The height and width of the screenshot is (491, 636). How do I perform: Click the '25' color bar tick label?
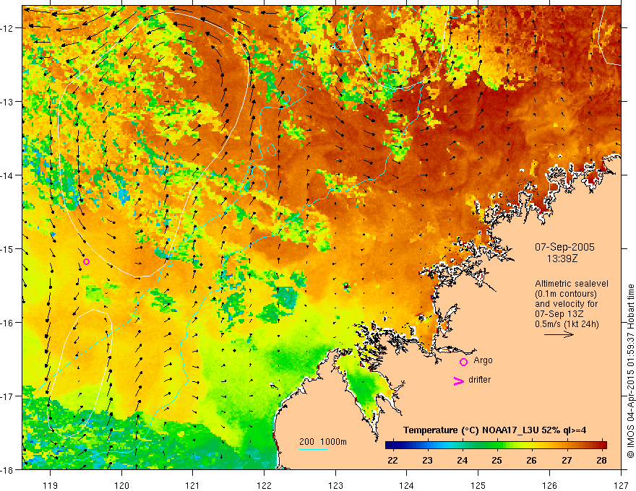tap(497, 460)
